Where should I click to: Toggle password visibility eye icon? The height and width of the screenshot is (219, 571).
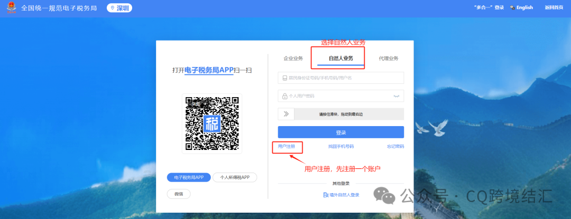tap(395, 96)
